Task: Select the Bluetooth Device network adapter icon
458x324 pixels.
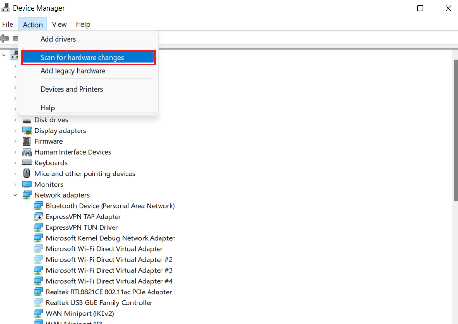Action: coord(38,205)
